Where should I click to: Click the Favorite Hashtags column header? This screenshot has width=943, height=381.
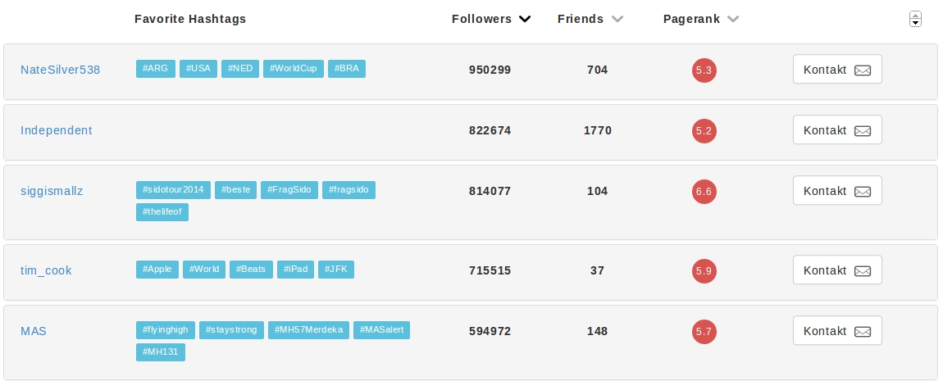[x=190, y=19]
